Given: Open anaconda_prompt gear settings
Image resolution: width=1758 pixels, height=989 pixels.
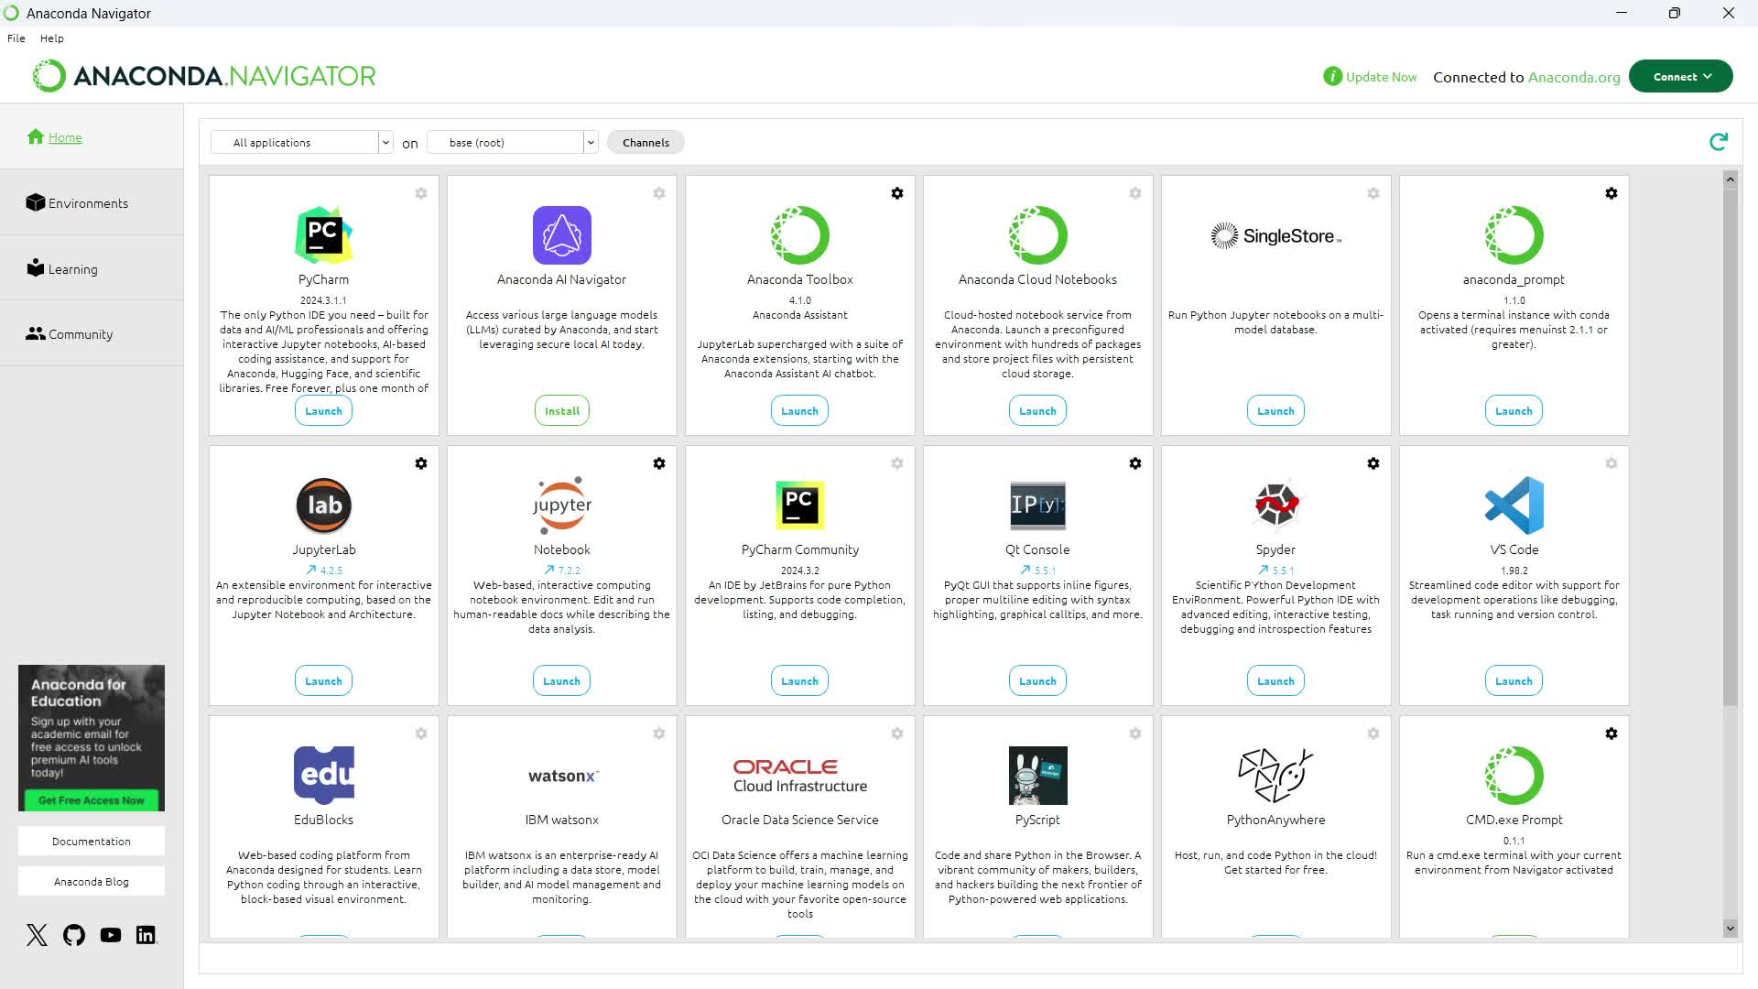Looking at the screenshot, I should tap(1611, 193).
